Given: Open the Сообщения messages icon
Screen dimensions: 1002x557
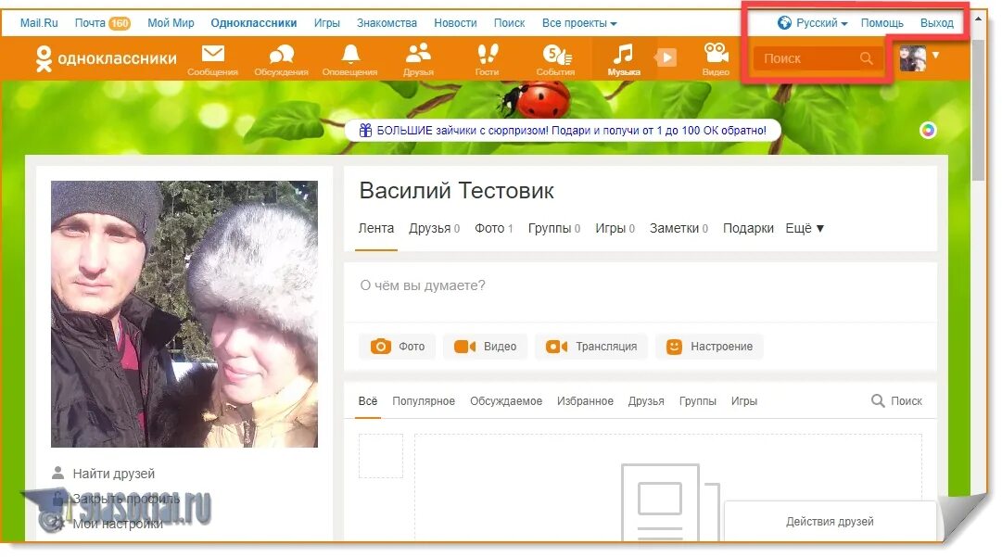Looking at the screenshot, I should pos(213,59).
